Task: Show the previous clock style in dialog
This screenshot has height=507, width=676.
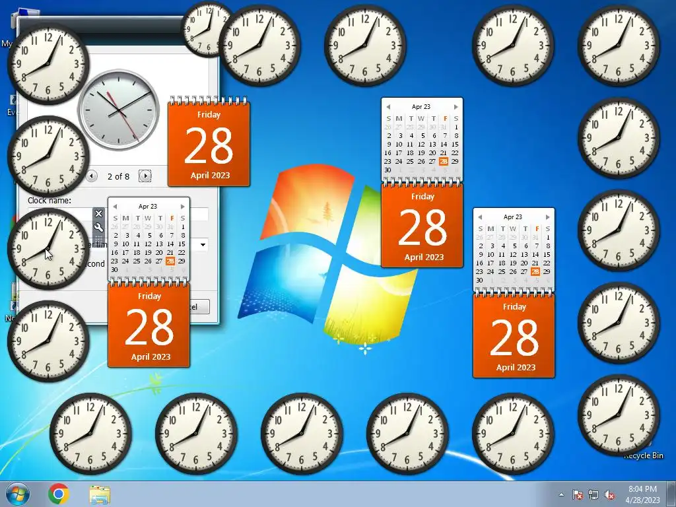Action: [91, 176]
